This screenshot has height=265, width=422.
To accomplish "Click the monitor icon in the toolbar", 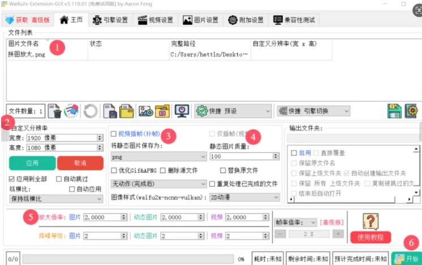I will click(182, 111).
